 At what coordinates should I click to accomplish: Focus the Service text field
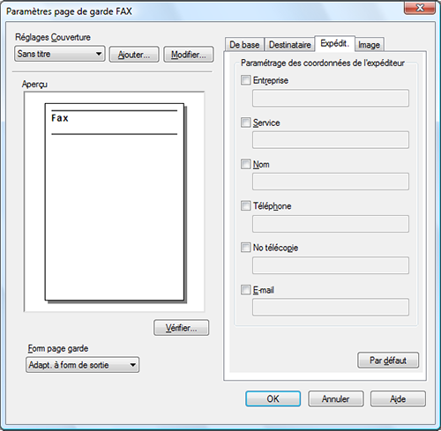point(331,140)
